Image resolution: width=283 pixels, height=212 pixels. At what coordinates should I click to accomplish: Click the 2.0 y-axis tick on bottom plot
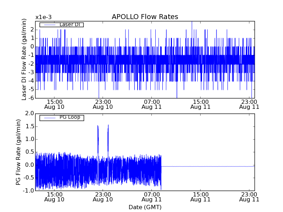click(29, 113)
